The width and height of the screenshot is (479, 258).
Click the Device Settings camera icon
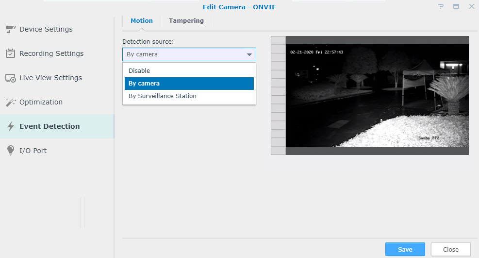pyautogui.click(x=11, y=29)
